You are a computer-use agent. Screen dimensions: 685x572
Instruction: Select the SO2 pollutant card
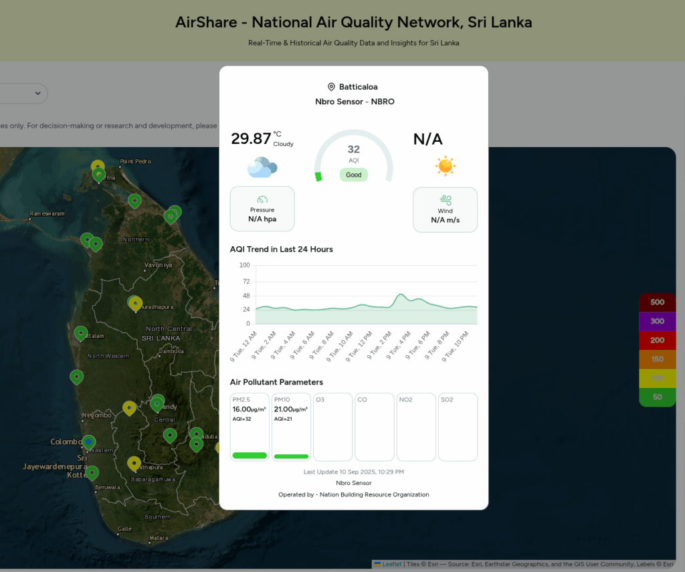point(458,427)
